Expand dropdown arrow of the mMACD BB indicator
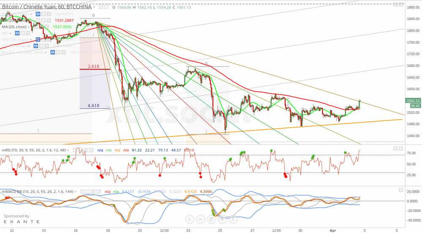Image resolution: width=422 pixels, height=233 pixels. coord(76,192)
